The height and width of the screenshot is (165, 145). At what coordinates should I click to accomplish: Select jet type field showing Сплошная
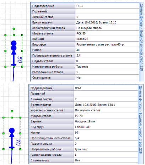pos(106,127)
